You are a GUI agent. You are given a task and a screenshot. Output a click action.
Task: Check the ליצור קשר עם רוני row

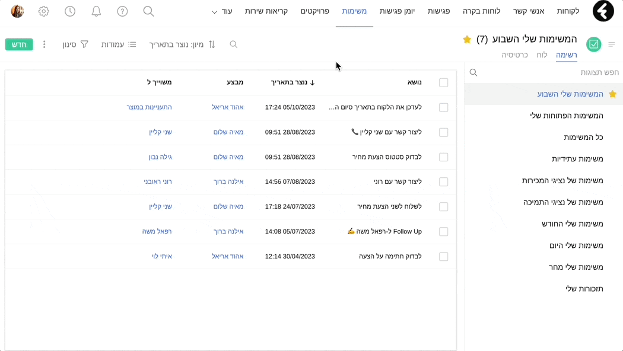tap(443, 182)
